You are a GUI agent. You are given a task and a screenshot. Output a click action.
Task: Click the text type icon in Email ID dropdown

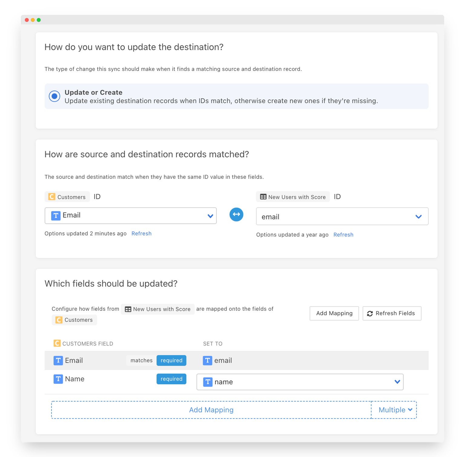pos(56,215)
